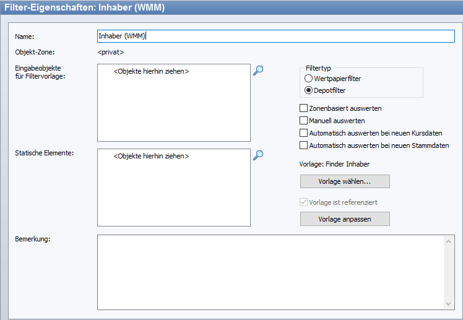Click the Bemerkung vertical scrollbar track
This screenshot has height=320, width=463.
click(449, 271)
